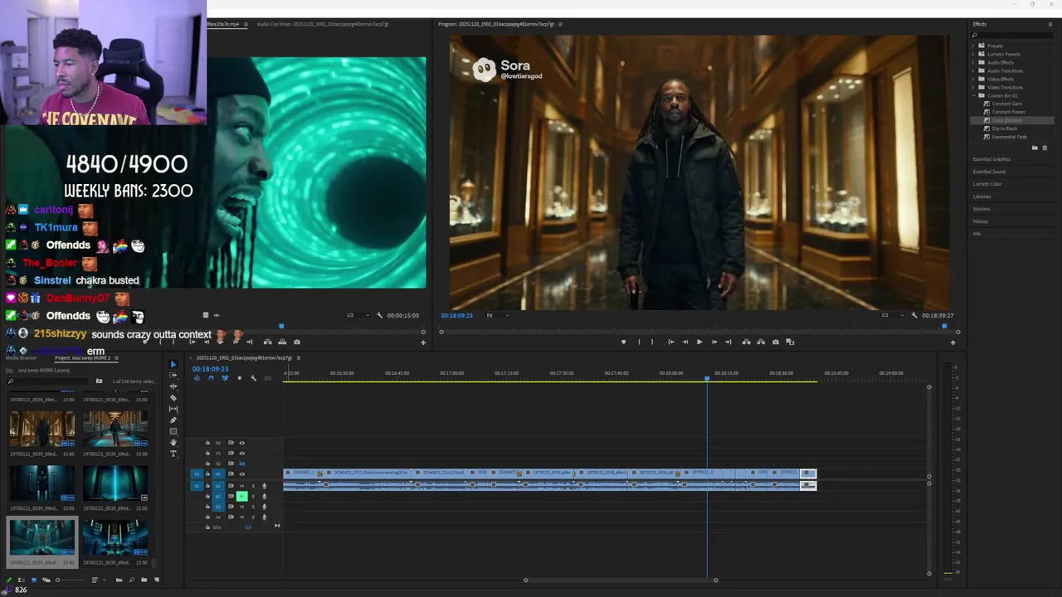The width and height of the screenshot is (1062, 597).
Task: Toggle insert sequences as nests option
Action: click(197, 378)
